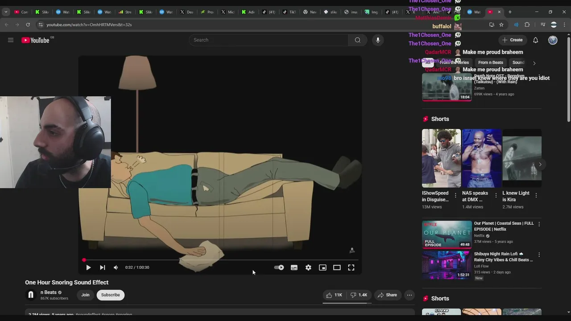Open Chrome tab search dropdown
This screenshot has width=571, height=321.
(x=6, y=12)
